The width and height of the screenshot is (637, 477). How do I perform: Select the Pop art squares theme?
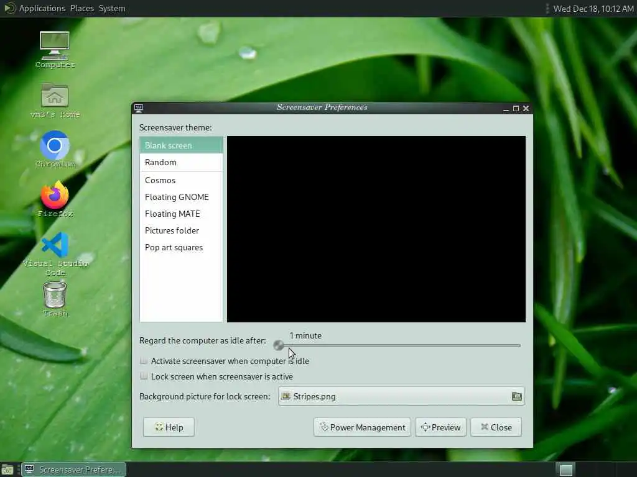[x=181, y=247]
